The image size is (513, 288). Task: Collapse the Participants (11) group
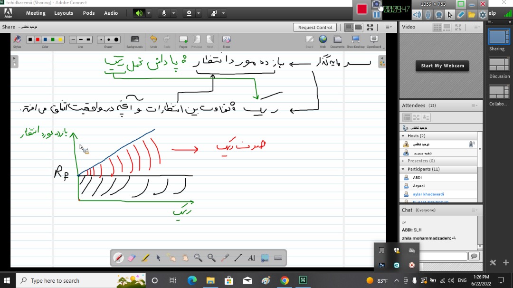(403, 169)
